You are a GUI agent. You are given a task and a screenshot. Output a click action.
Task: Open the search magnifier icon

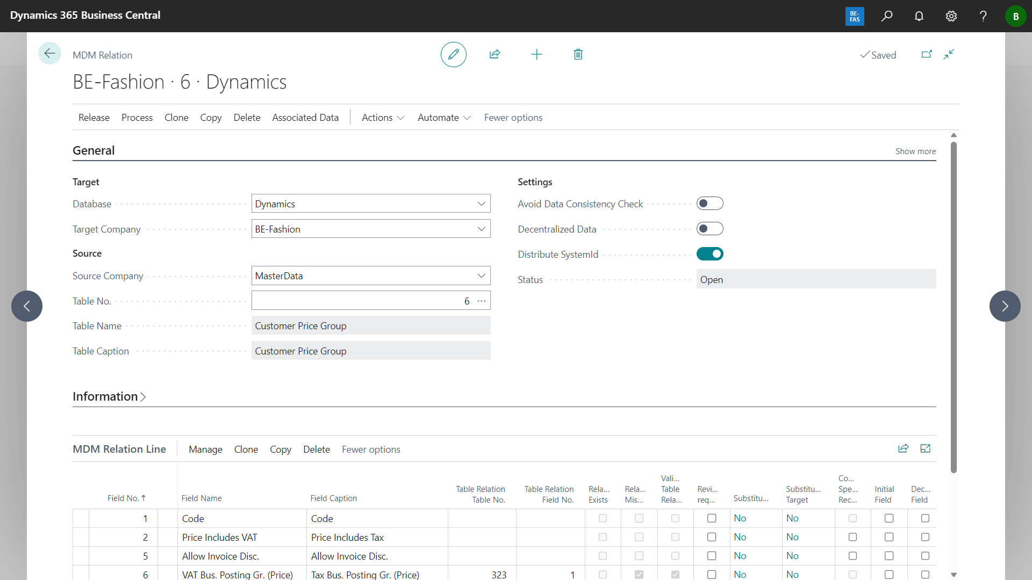(887, 16)
